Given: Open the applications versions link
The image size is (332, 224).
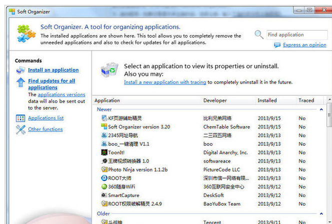Looking at the screenshot, I should point(61,94).
